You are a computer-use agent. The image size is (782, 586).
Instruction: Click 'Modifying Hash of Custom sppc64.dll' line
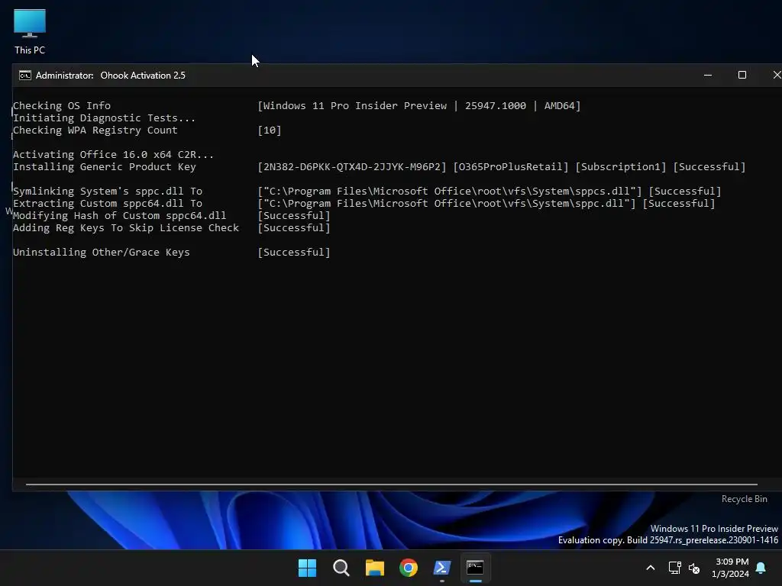(120, 216)
